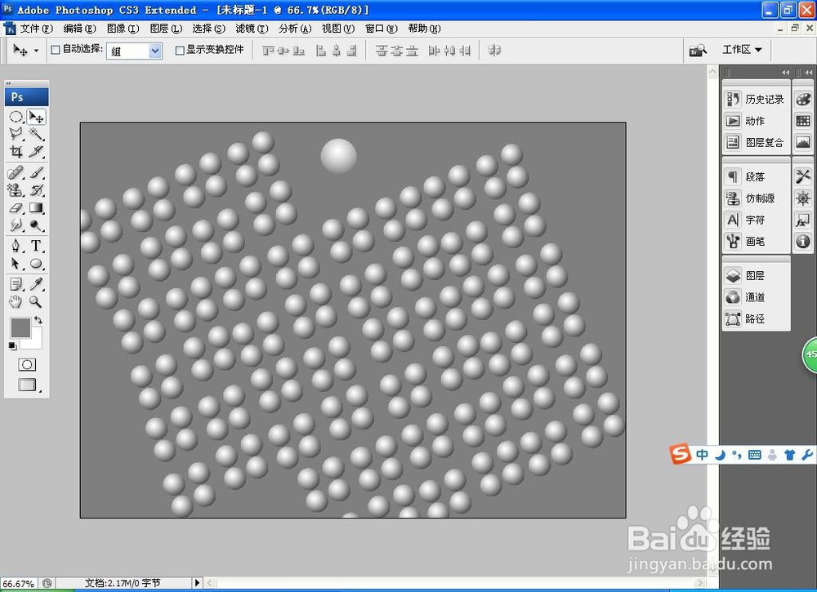Open the Color palette panel icon
817x592 pixels.
click(803, 99)
